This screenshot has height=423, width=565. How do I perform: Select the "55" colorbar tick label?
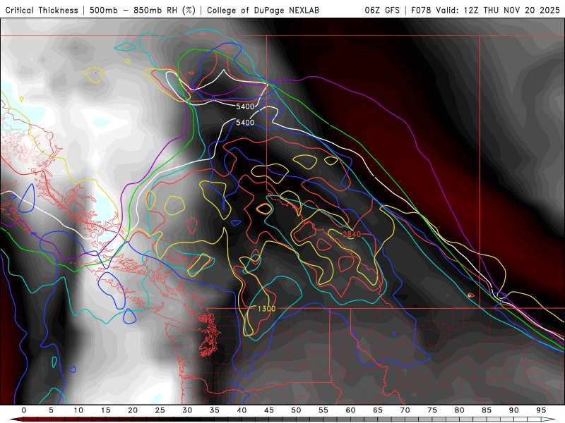point(323,410)
